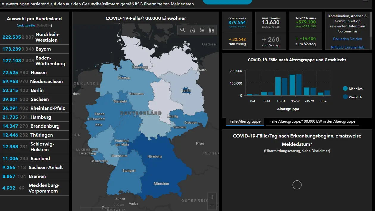Open the map search tool

(183, 30)
